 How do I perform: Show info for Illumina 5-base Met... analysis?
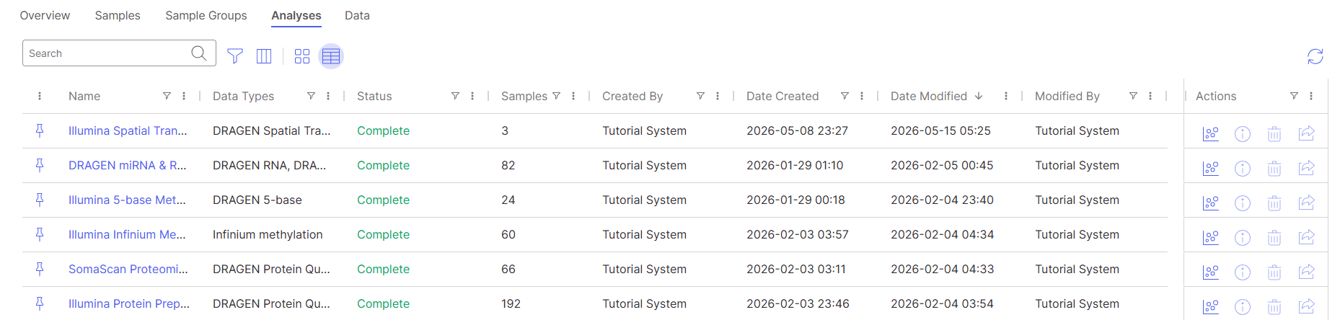point(1243,203)
